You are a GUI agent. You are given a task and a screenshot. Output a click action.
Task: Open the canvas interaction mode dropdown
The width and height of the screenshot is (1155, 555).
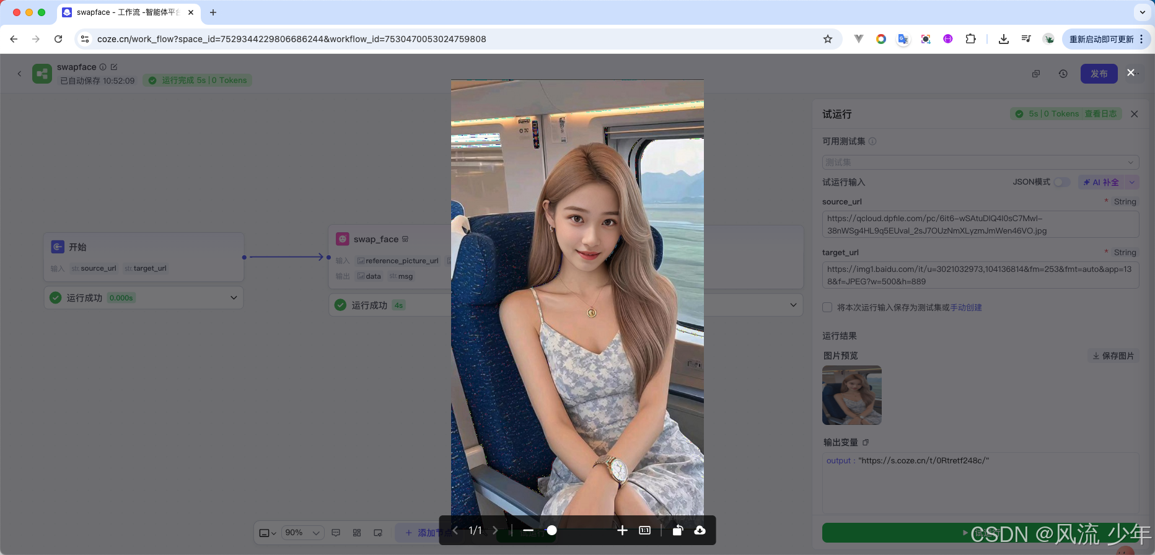point(268,533)
